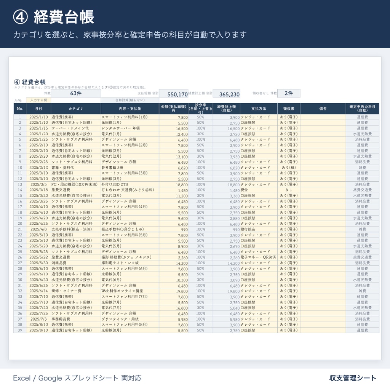Viewport: 390px width, 390px height.
Task: Select the 日付 column header
Action: 38,109
